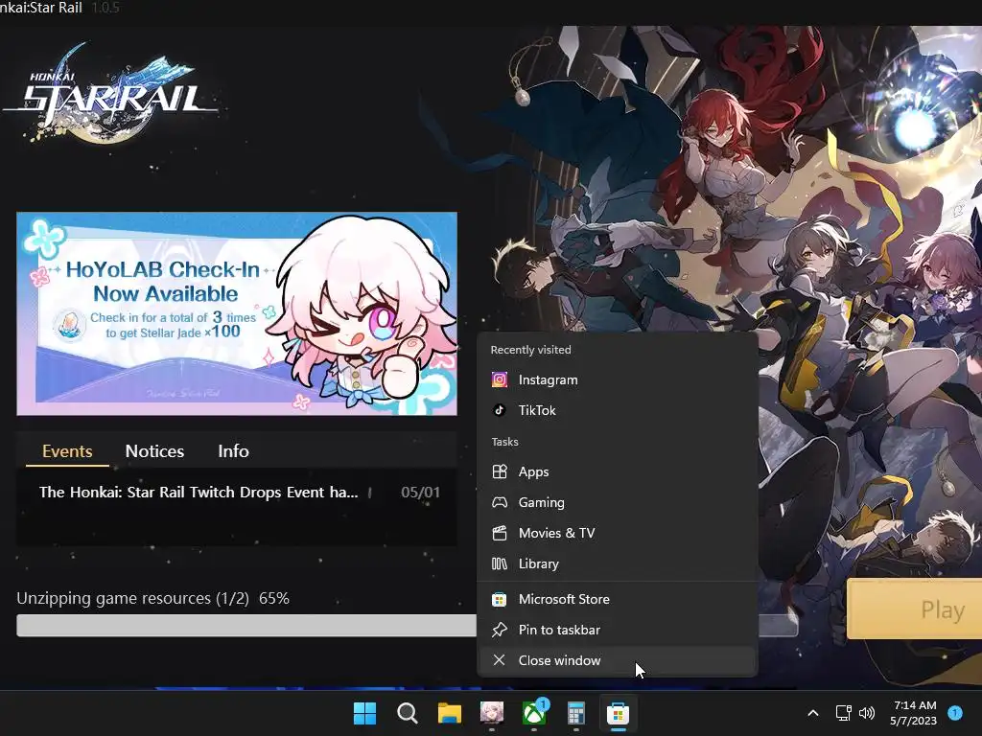Image resolution: width=982 pixels, height=736 pixels.
Task: Click the X icon beside Close window
Action: click(499, 660)
